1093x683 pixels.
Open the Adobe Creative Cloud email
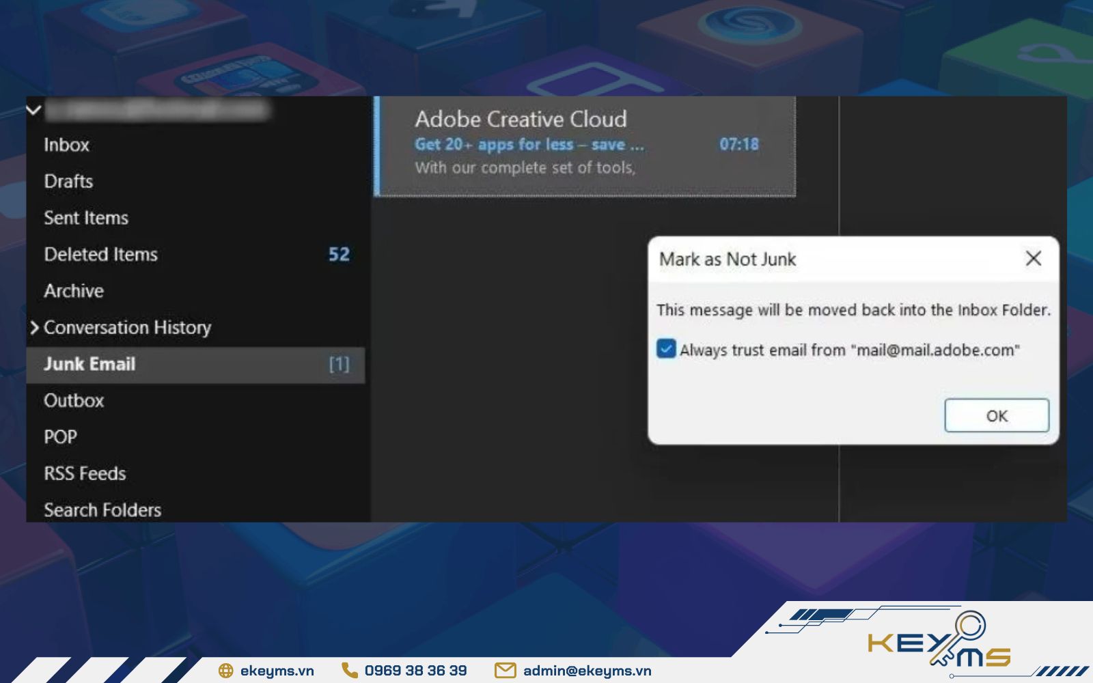(x=586, y=145)
